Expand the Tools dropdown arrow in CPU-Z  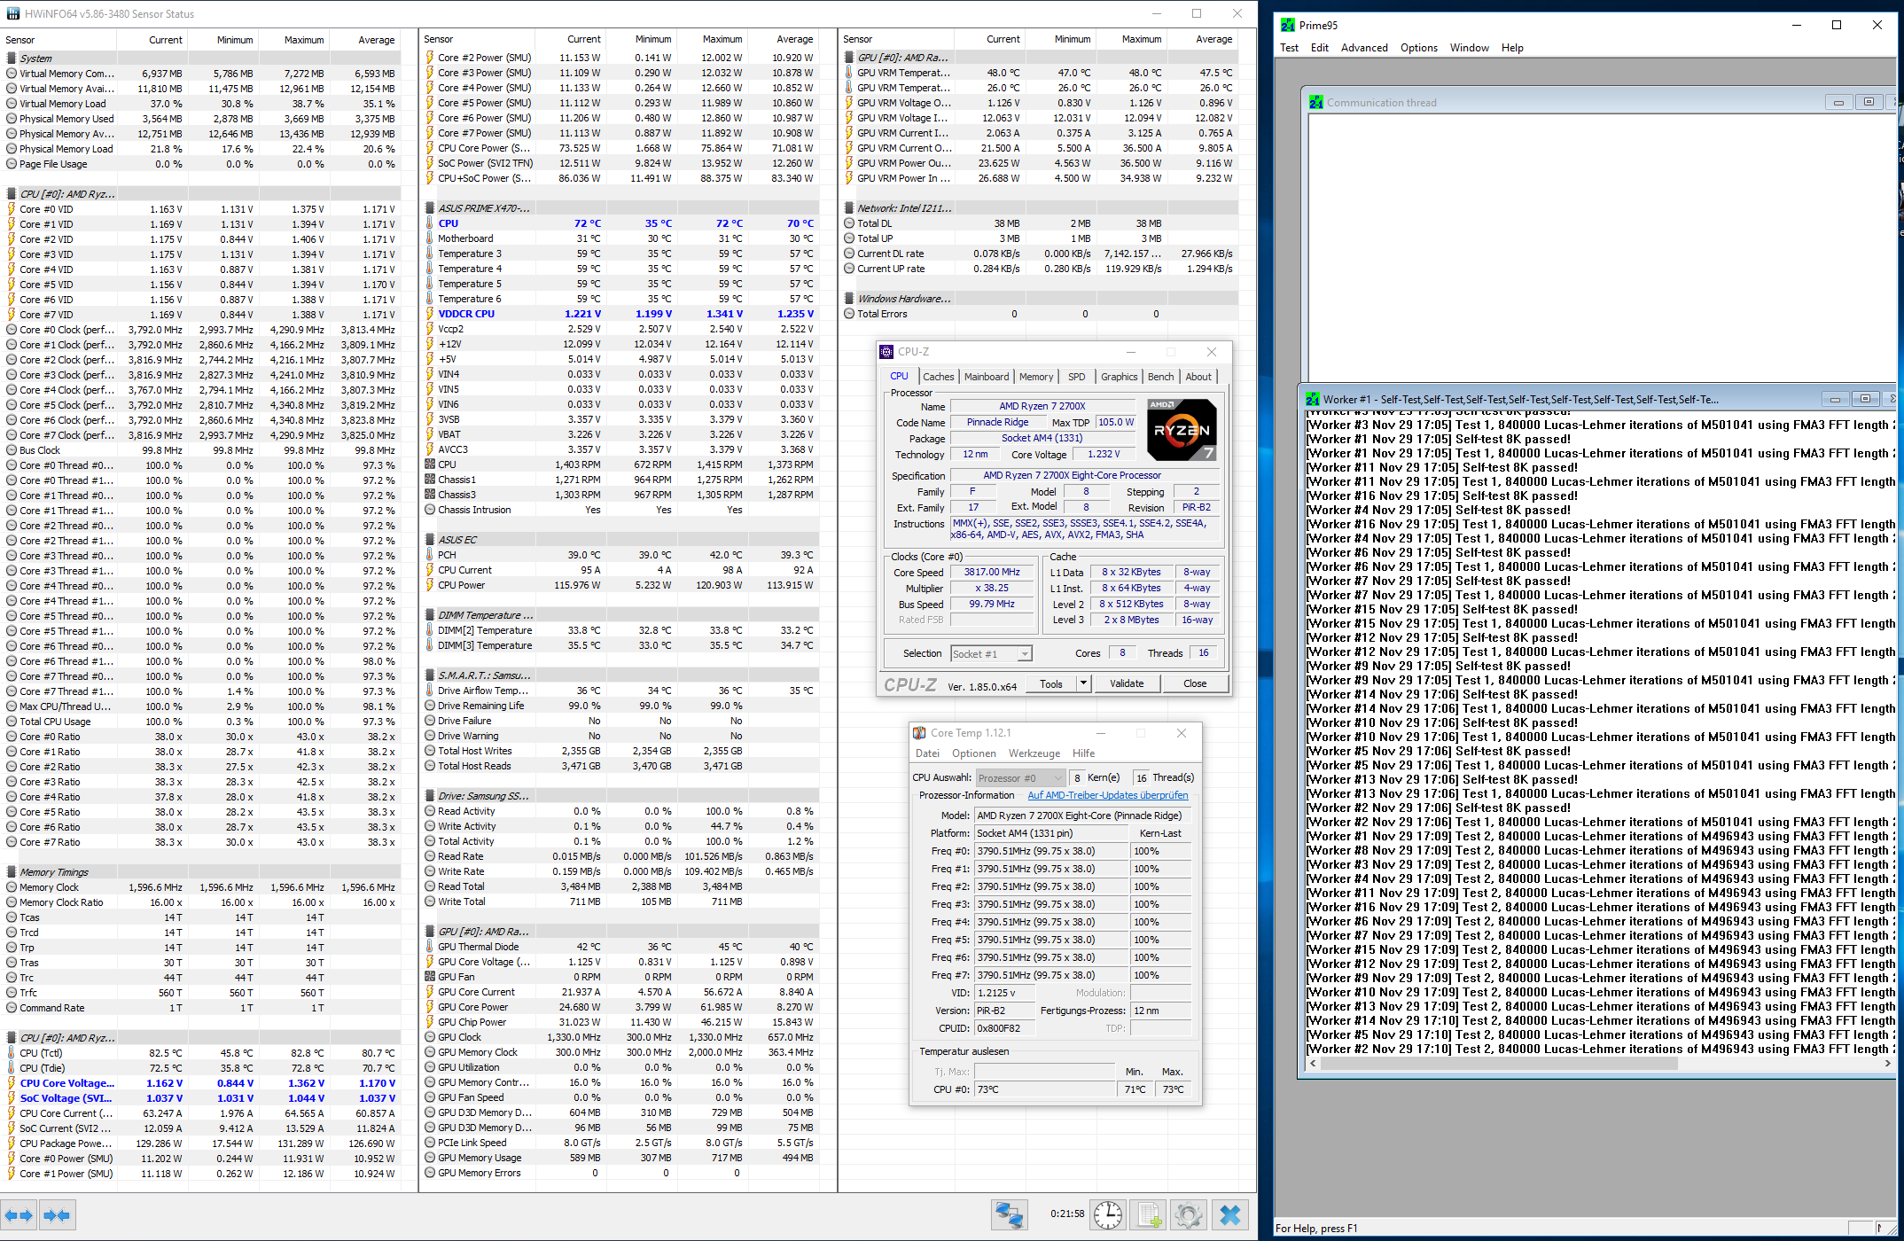click(1083, 683)
